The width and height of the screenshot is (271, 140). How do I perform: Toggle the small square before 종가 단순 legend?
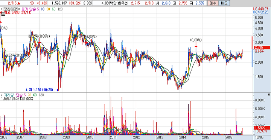click(19, 9)
